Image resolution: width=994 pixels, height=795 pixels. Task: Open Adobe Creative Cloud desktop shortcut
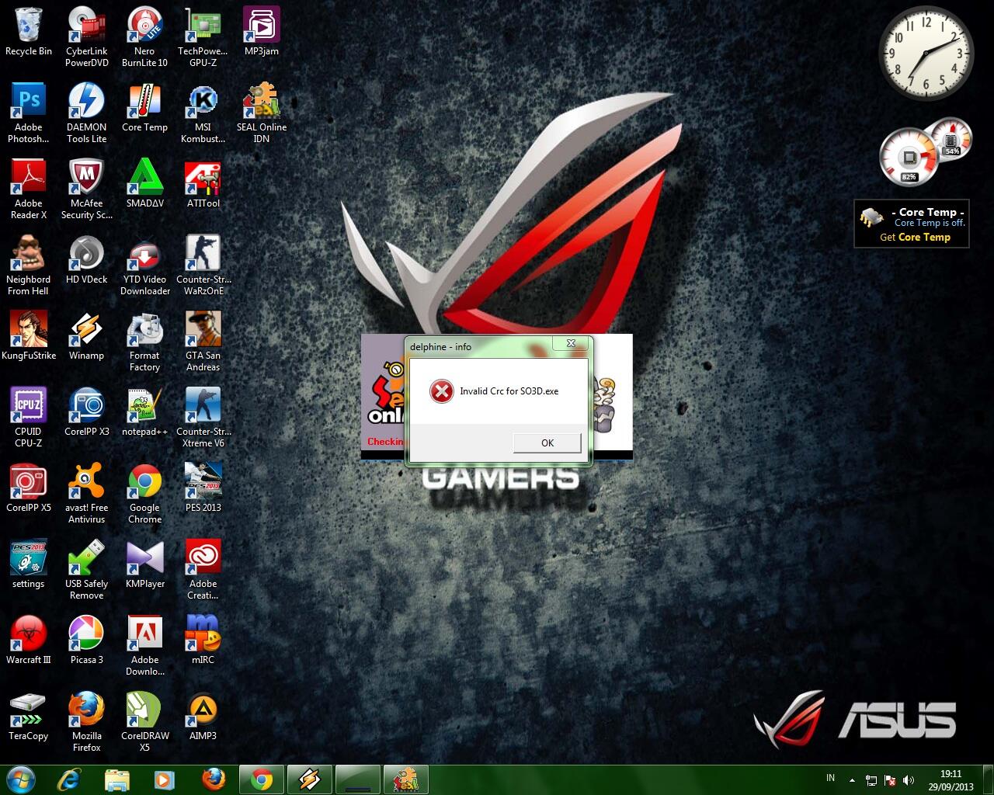203,569
